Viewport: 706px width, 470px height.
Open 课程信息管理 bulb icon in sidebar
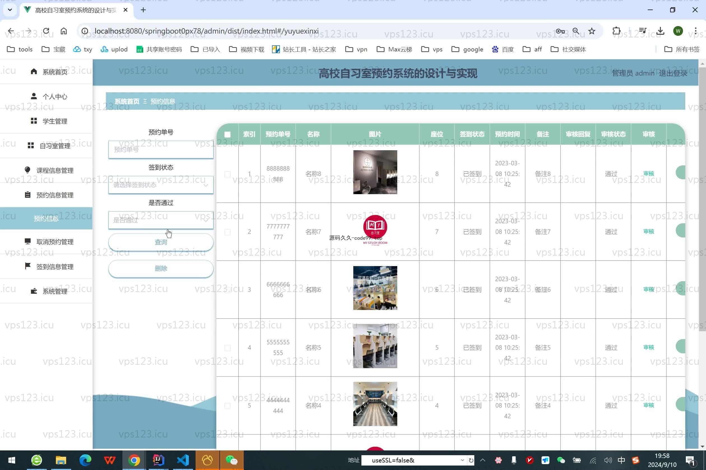coord(28,170)
